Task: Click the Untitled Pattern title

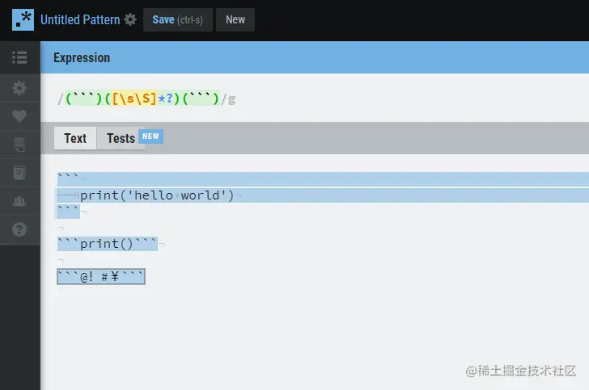Action: (x=80, y=19)
